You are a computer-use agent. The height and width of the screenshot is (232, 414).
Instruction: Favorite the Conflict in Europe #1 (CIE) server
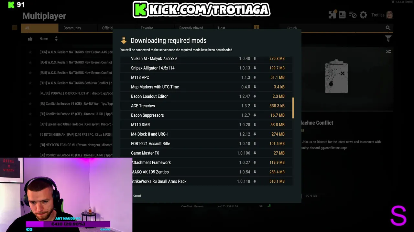[30, 104]
